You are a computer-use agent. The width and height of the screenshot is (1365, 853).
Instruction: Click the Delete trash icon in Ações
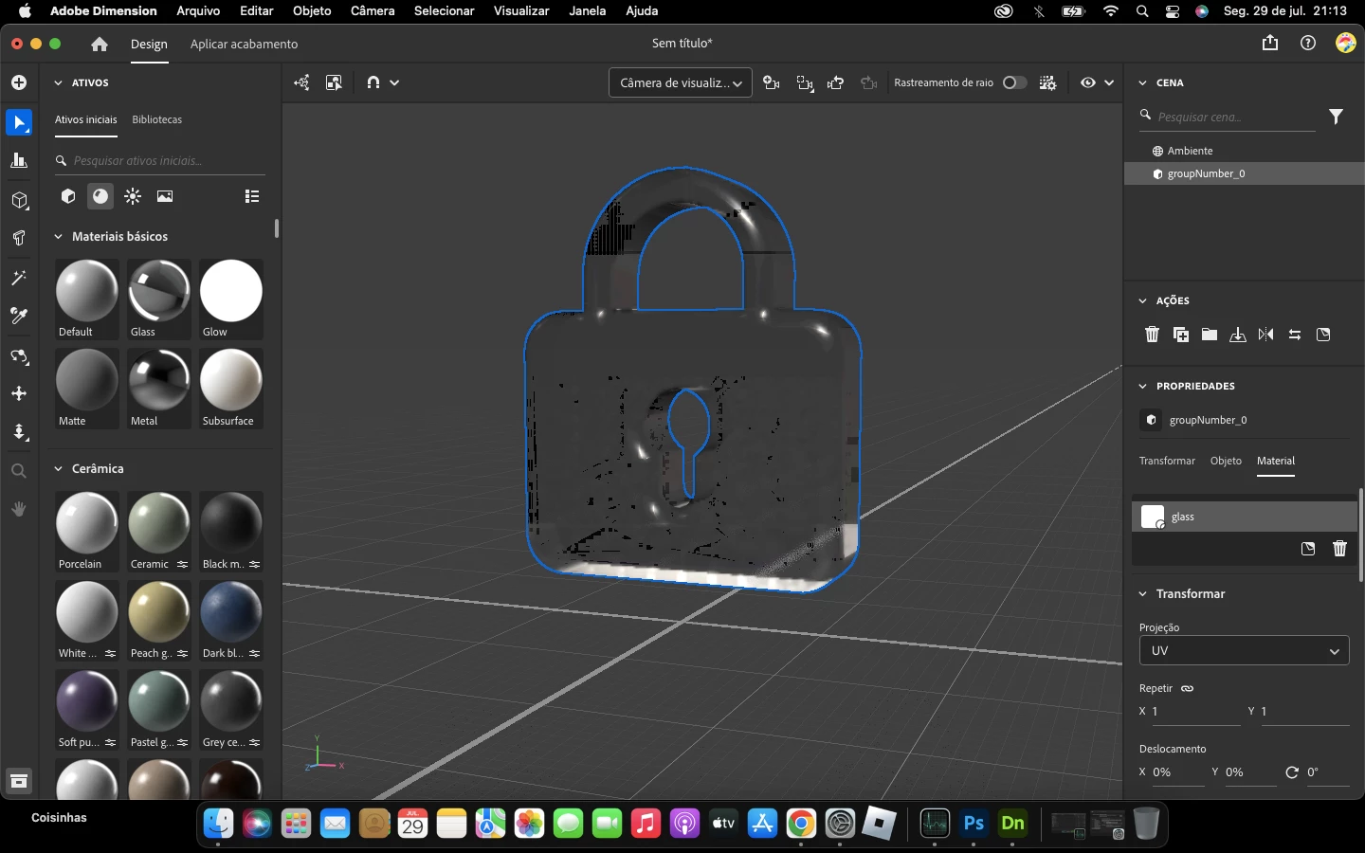pos(1153,335)
